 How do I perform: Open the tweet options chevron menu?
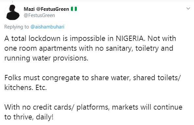click(188, 9)
